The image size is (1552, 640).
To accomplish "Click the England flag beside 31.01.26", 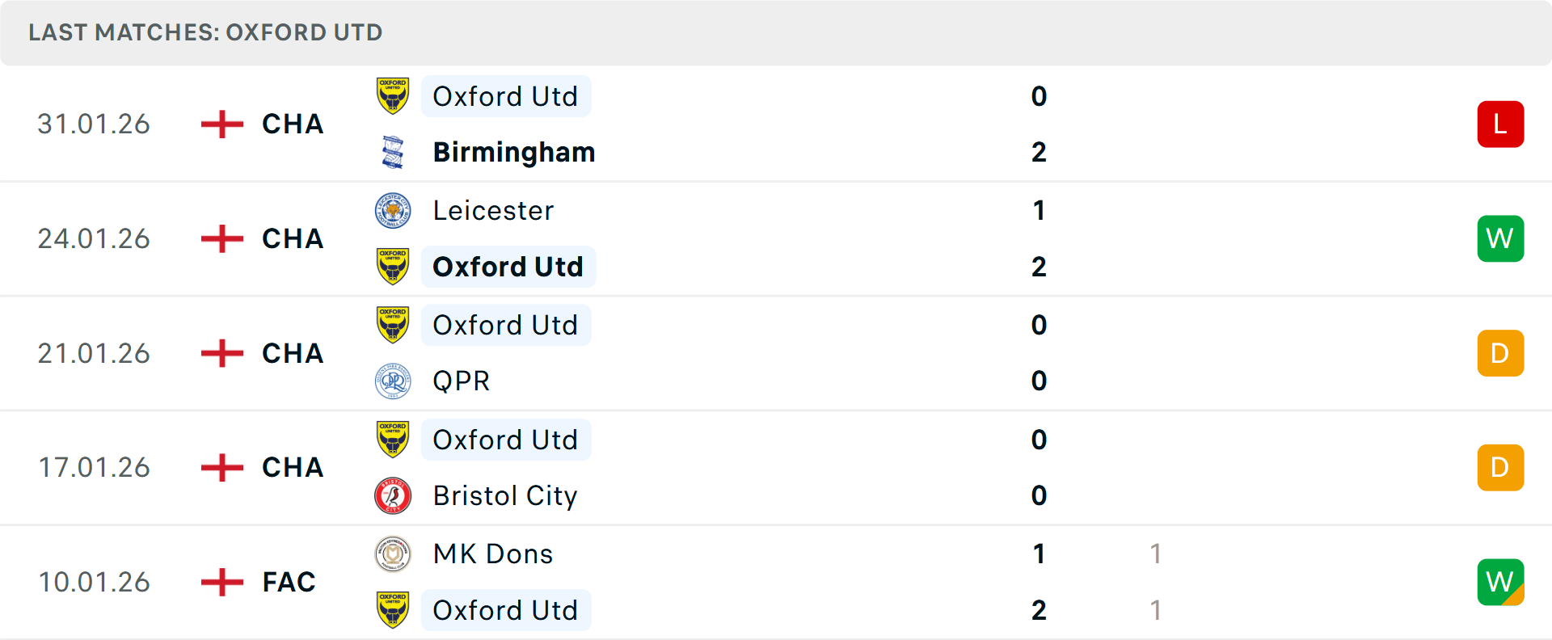I will point(222,124).
